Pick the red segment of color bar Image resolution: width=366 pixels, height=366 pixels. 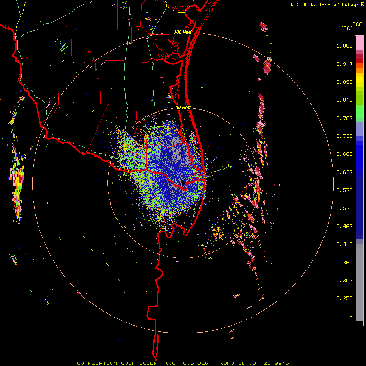click(359, 61)
